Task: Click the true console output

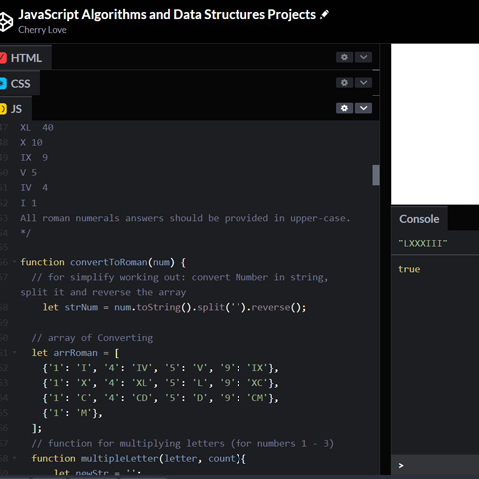Action: tap(409, 269)
